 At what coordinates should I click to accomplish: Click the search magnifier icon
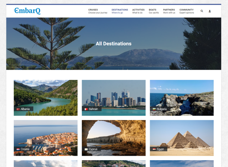click(202, 11)
